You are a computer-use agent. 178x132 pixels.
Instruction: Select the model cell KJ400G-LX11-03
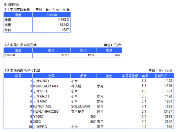click(x=46, y=86)
